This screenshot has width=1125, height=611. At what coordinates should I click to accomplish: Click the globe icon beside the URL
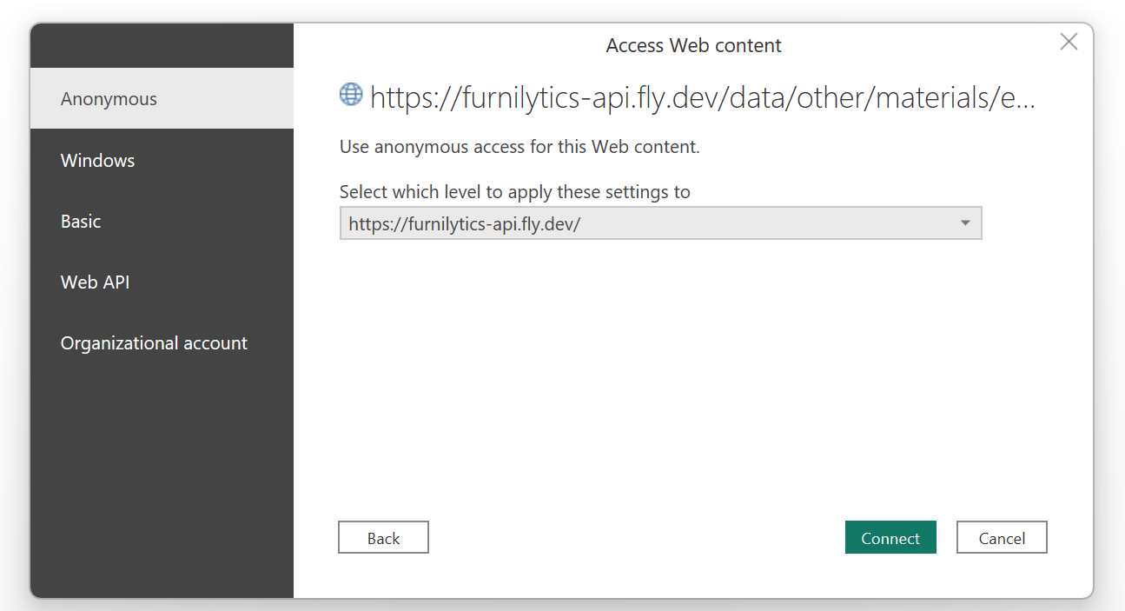pyautogui.click(x=350, y=95)
